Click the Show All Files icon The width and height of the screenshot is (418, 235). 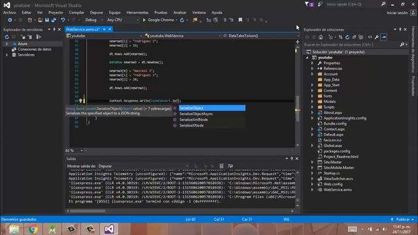point(361,37)
